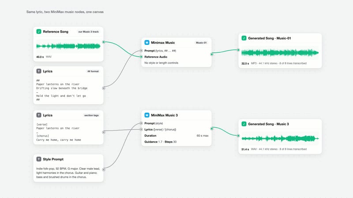Viewport: 353px width, 198px height.
Task: Click the '[verse]' tag line
Action: point(42,125)
